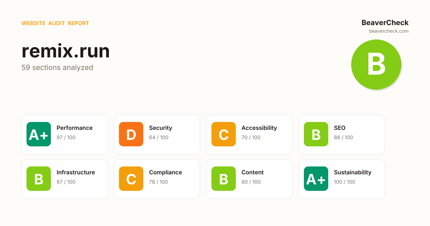
Task: Open the Security card label
Action: [161, 128]
